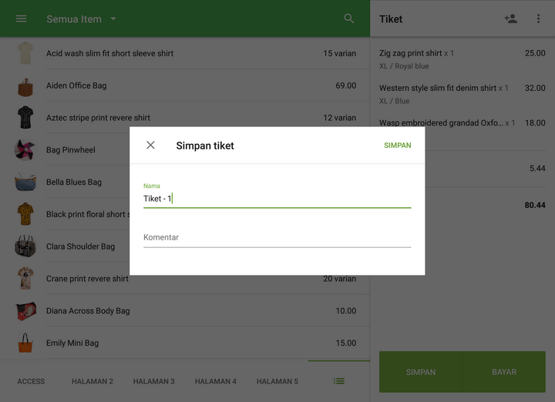The width and height of the screenshot is (555, 402).
Task: Click the Acid wash shirt thumbnail
Action: pos(25,53)
